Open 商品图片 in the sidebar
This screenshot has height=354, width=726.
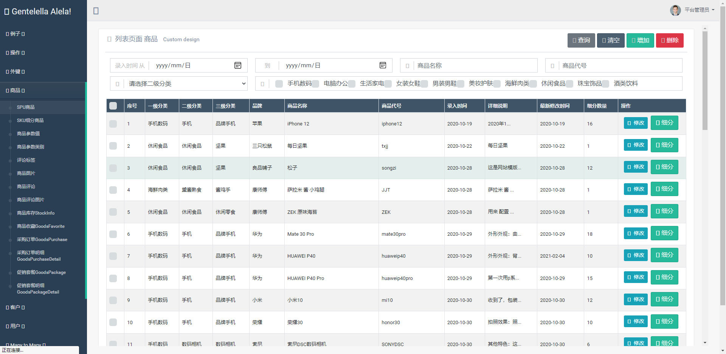coord(26,173)
